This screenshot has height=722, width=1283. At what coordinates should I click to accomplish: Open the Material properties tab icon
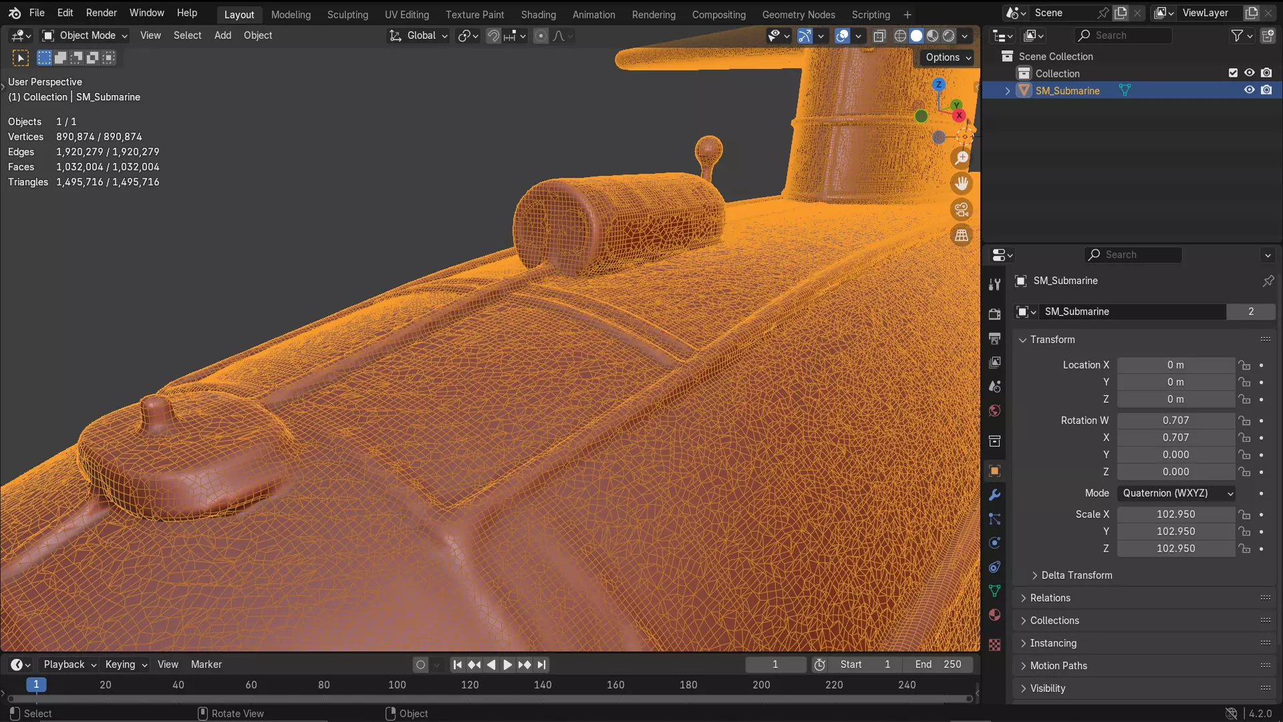click(x=994, y=615)
